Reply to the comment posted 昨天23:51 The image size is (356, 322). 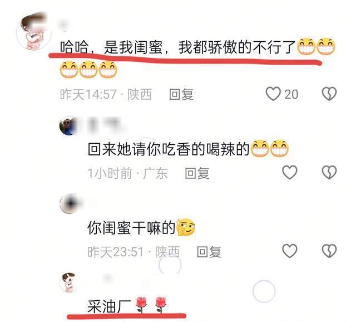[209, 252]
